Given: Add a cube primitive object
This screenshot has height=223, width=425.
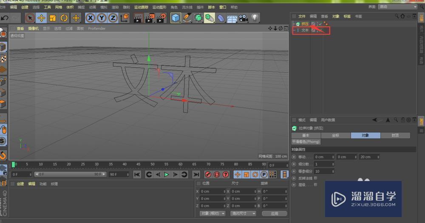Looking at the screenshot, I should (175, 18).
